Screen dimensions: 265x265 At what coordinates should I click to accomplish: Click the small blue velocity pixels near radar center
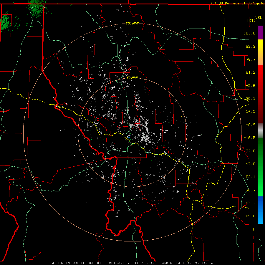[x=129, y=136]
